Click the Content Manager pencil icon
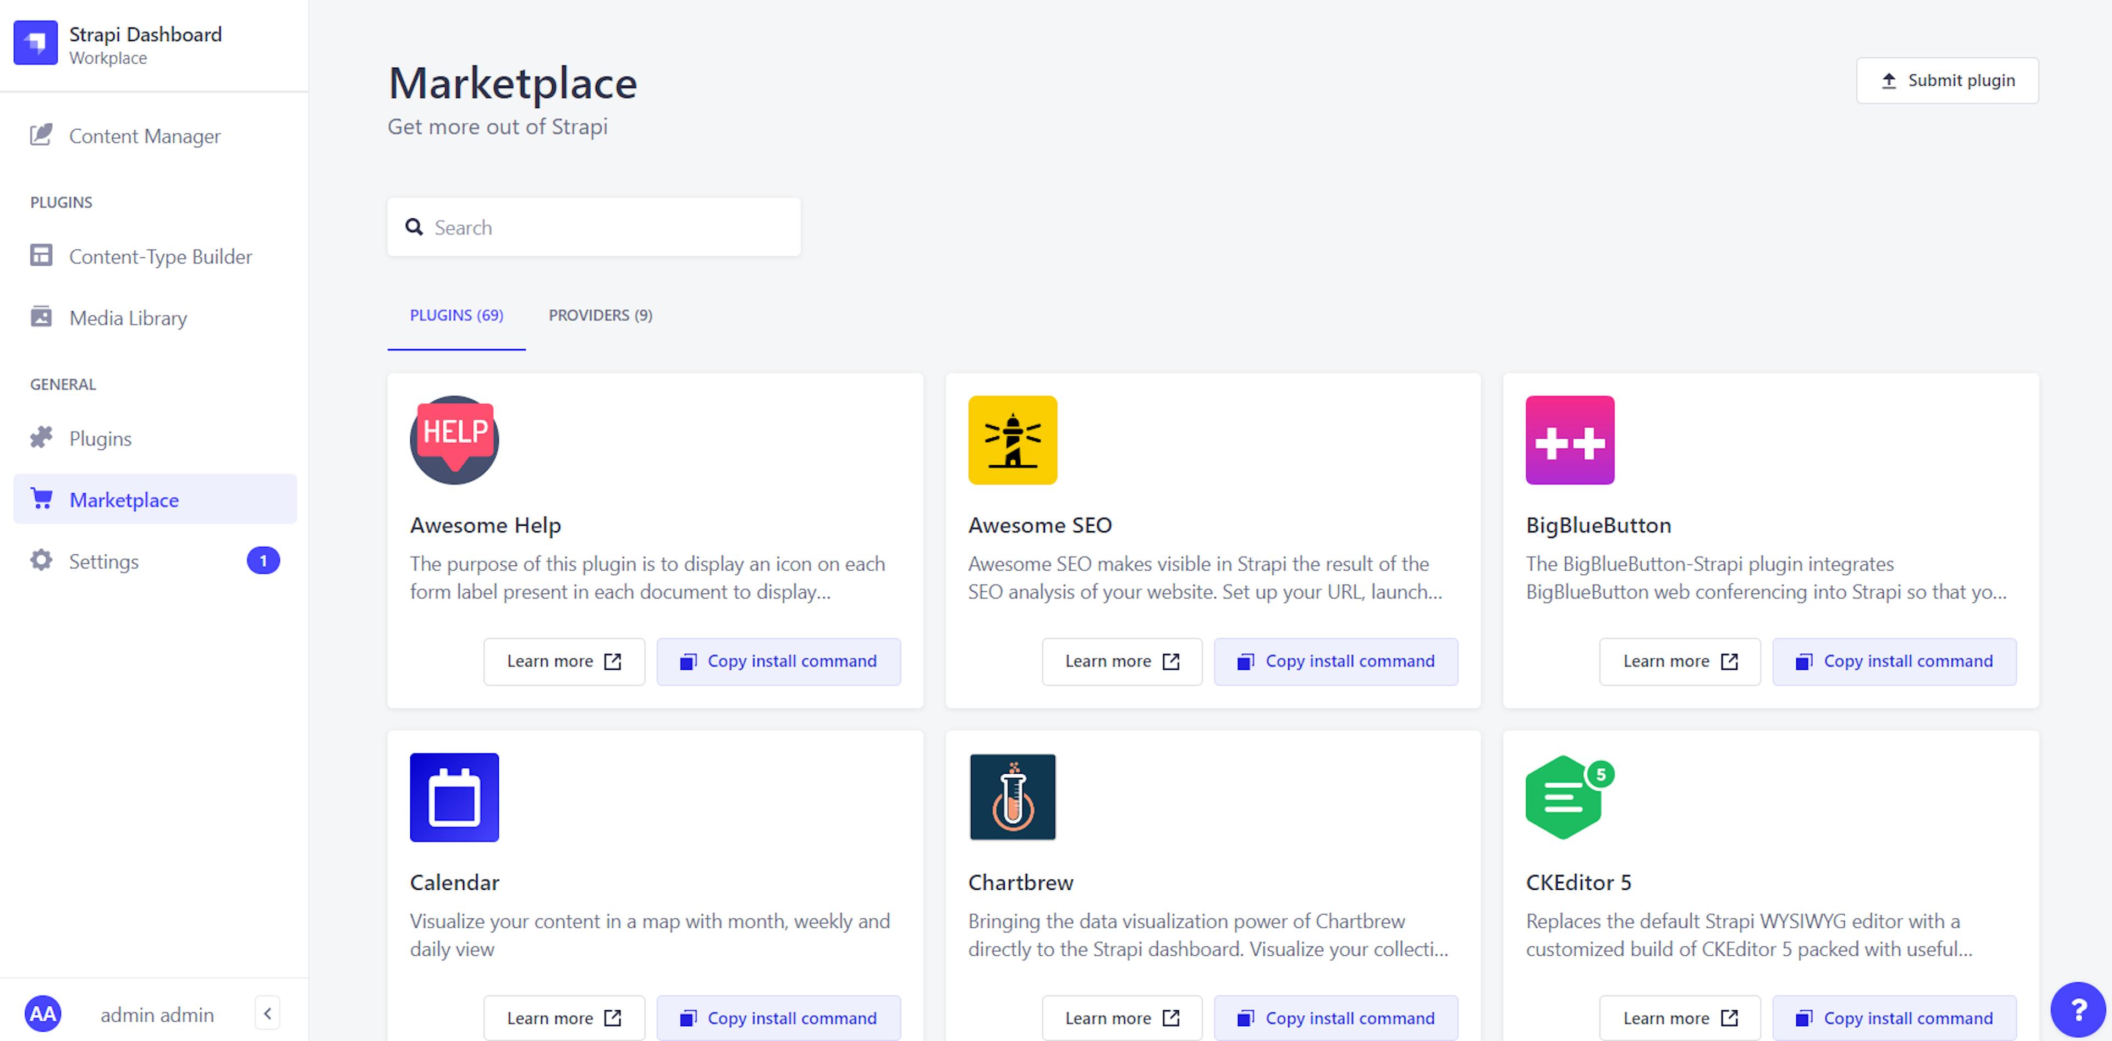Image resolution: width=2112 pixels, height=1041 pixels. pos(41,135)
